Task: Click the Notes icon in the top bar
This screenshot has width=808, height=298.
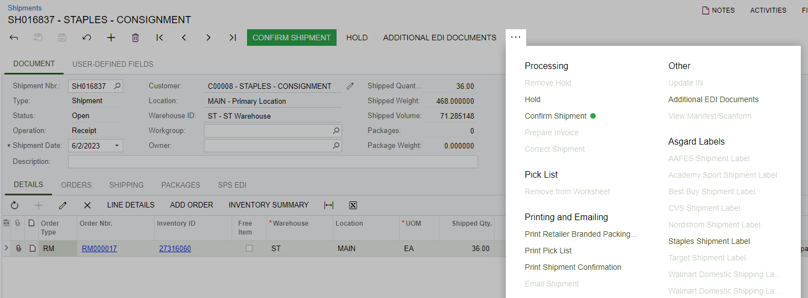Action: 705,10
